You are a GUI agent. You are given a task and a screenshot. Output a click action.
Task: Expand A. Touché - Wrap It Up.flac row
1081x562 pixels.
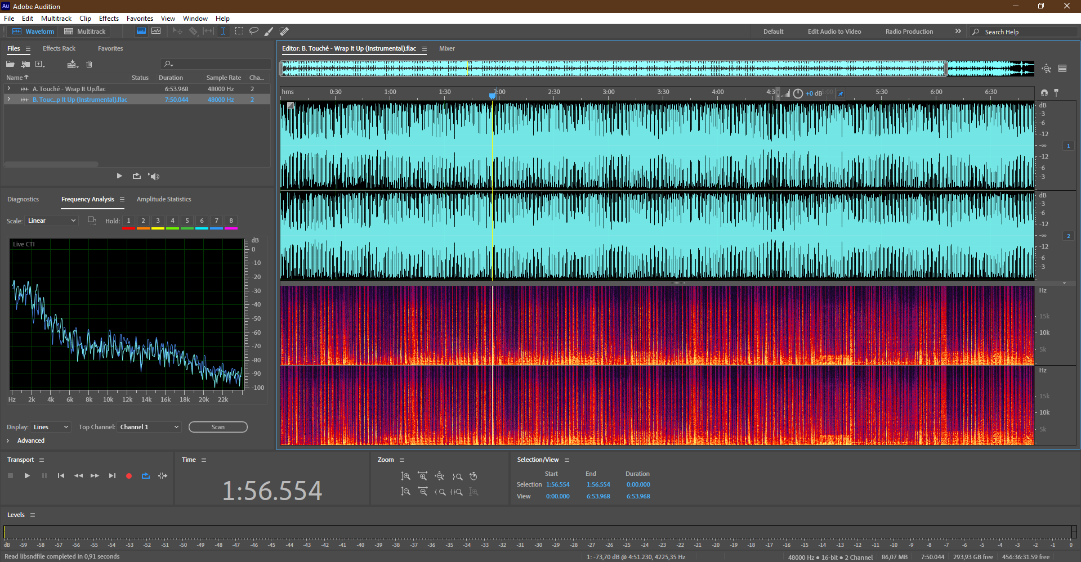point(8,88)
